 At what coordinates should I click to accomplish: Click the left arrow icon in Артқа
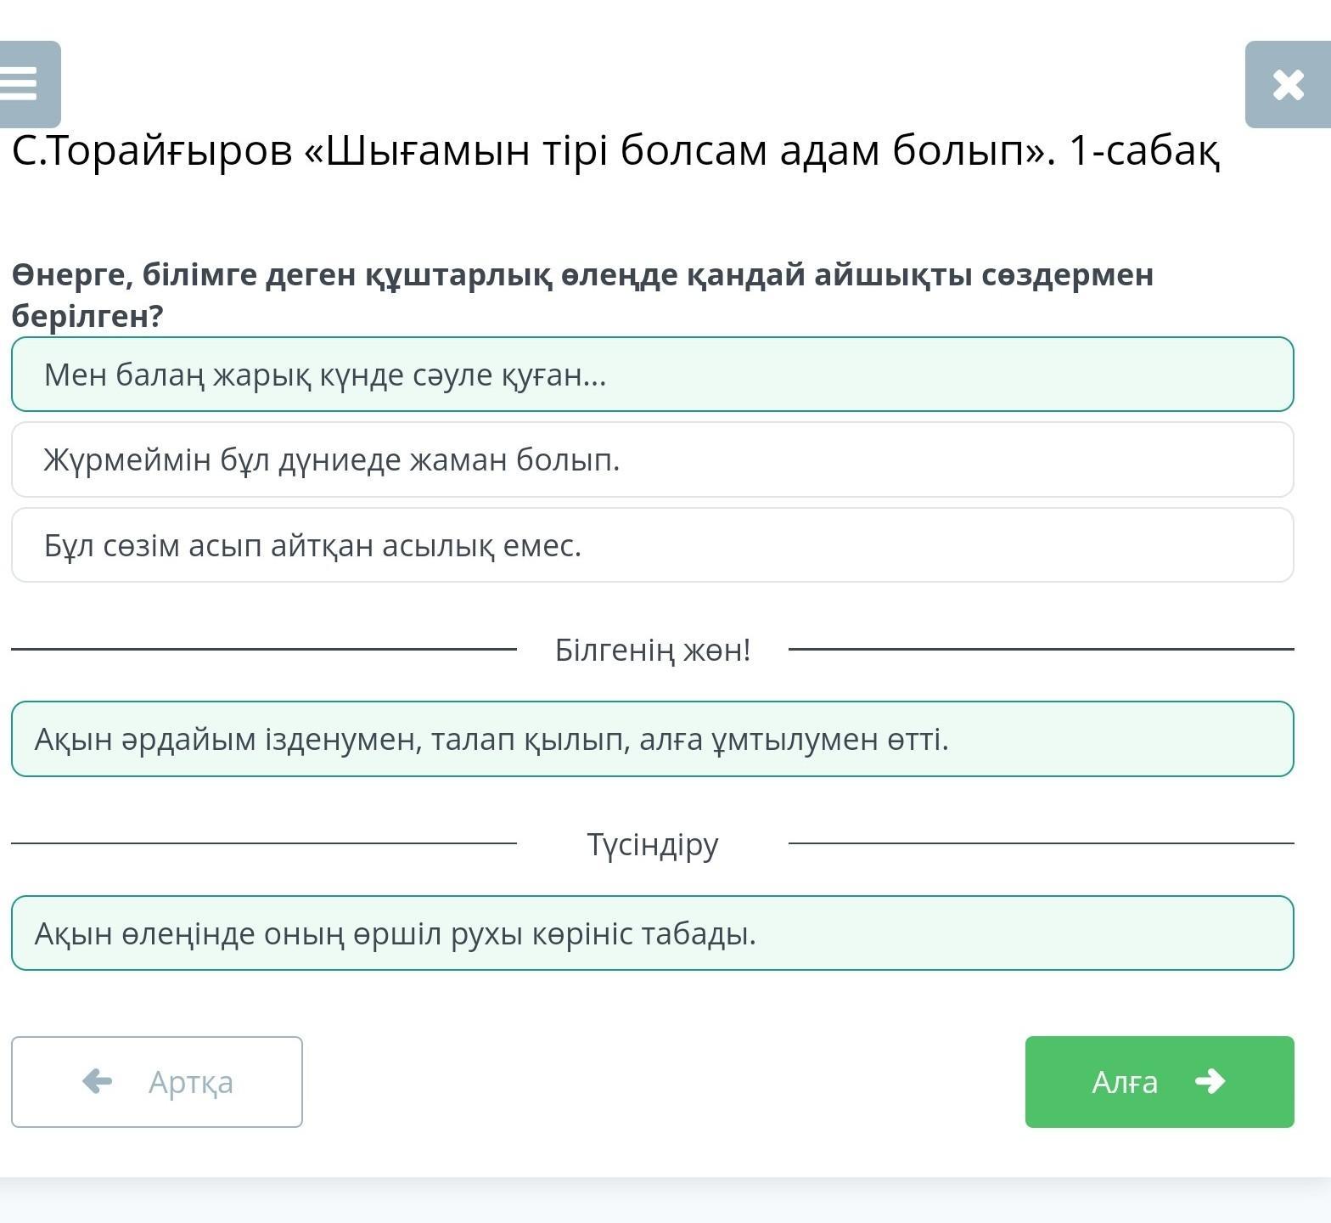click(98, 1081)
